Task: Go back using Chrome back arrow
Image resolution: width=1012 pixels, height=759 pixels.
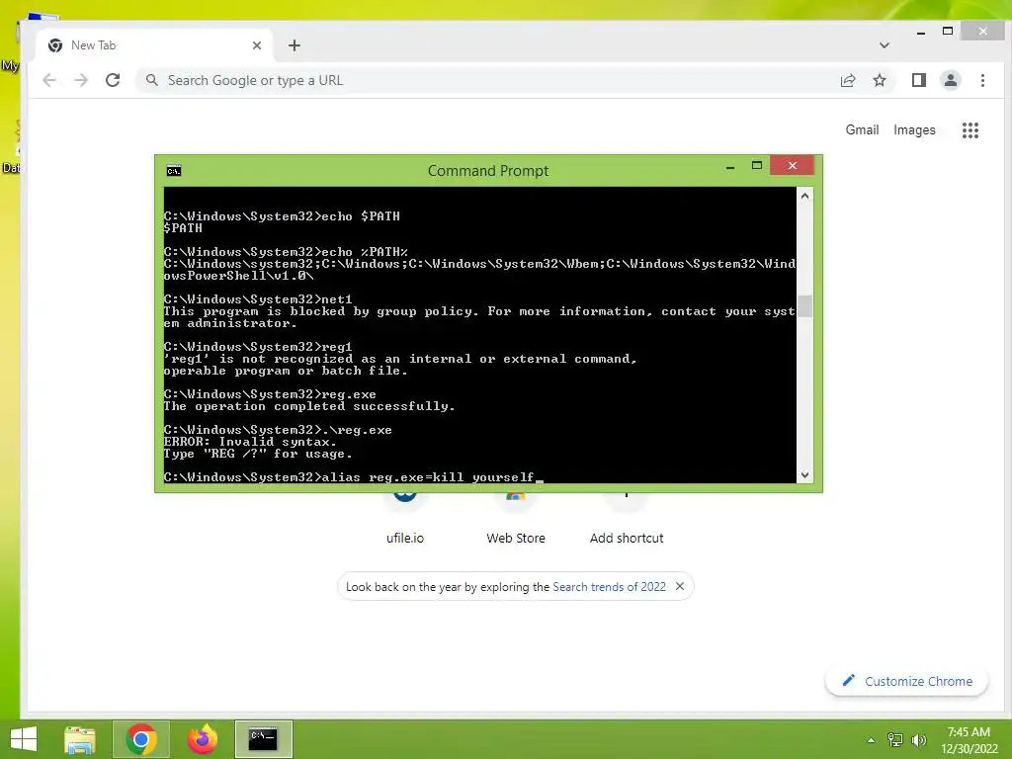Action: point(49,80)
